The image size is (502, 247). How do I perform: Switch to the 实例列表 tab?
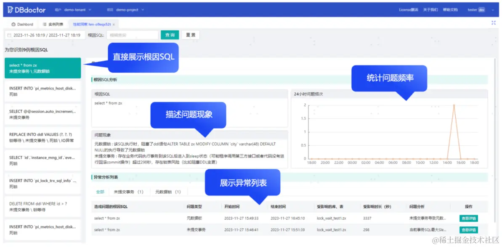[x=53, y=24]
